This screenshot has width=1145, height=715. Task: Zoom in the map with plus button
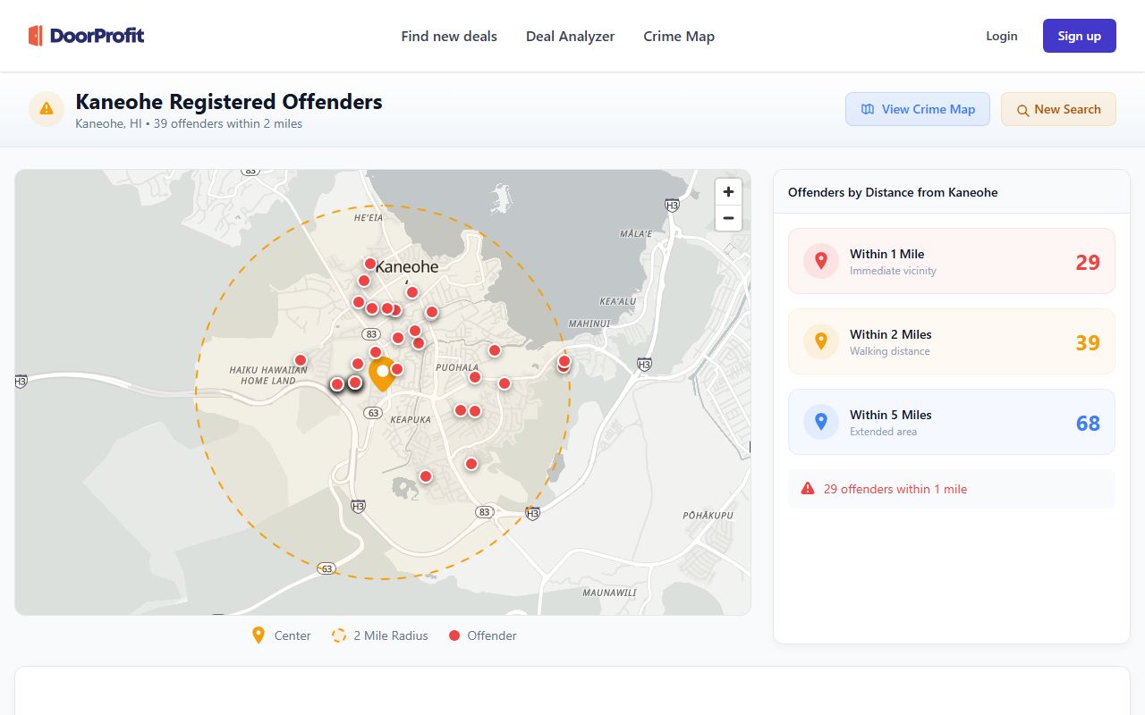click(x=728, y=191)
